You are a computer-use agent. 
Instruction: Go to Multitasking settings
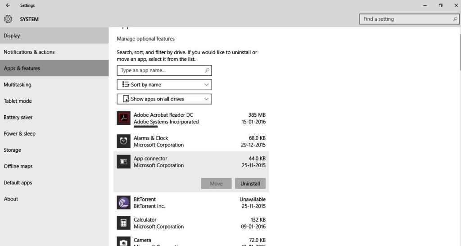pos(54,84)
